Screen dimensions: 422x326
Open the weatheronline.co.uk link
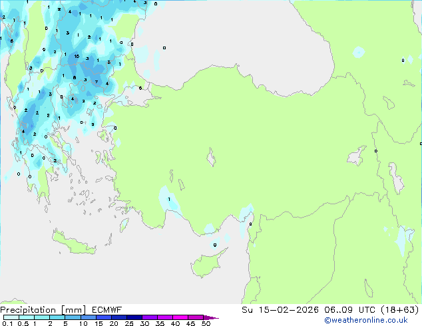[366, 320]
